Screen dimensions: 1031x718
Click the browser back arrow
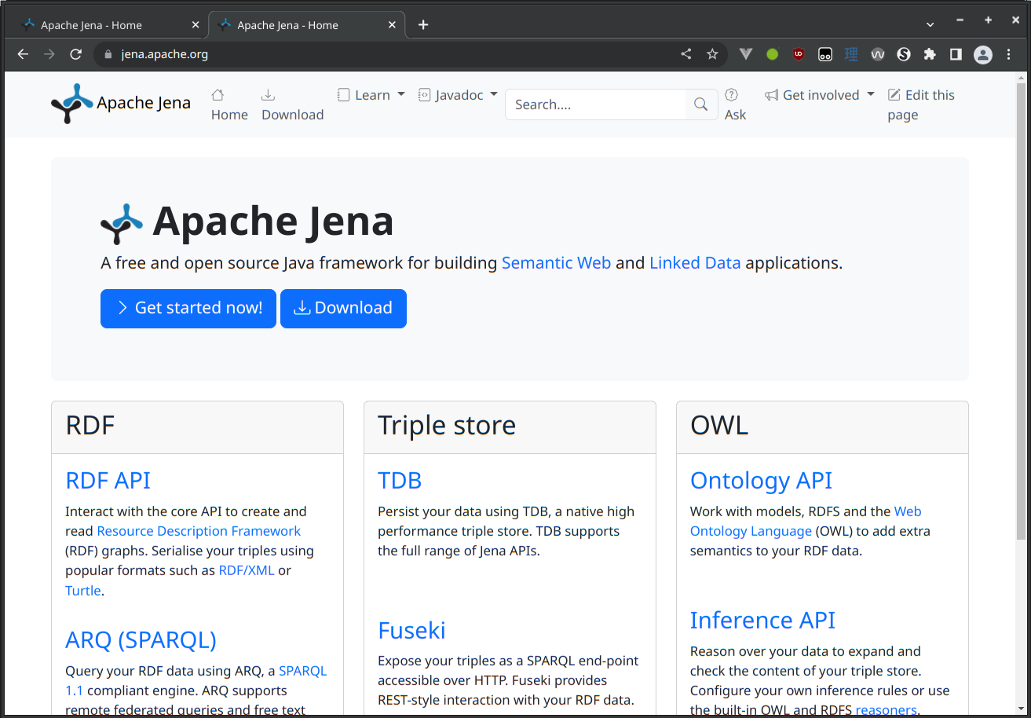[23, 54]
